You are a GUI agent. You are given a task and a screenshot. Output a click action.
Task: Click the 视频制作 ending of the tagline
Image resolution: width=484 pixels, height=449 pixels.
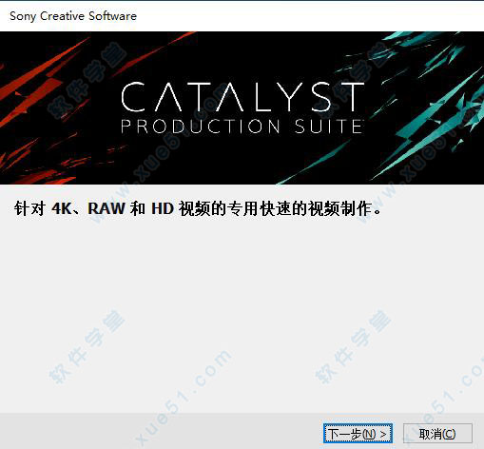(x=339, y=208)
